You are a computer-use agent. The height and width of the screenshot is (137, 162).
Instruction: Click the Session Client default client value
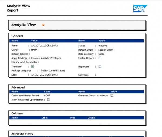106,50
